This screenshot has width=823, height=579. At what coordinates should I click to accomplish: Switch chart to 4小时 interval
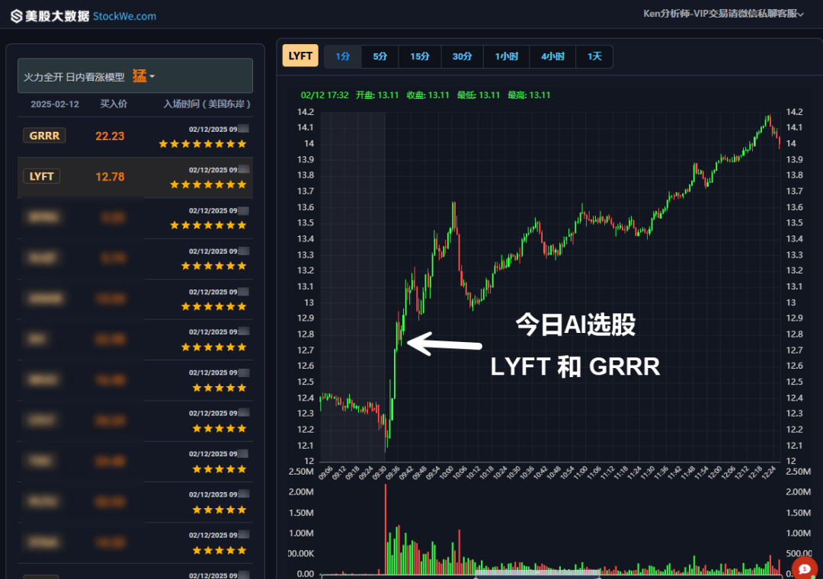pyautogui.click(x=552, y=56)
